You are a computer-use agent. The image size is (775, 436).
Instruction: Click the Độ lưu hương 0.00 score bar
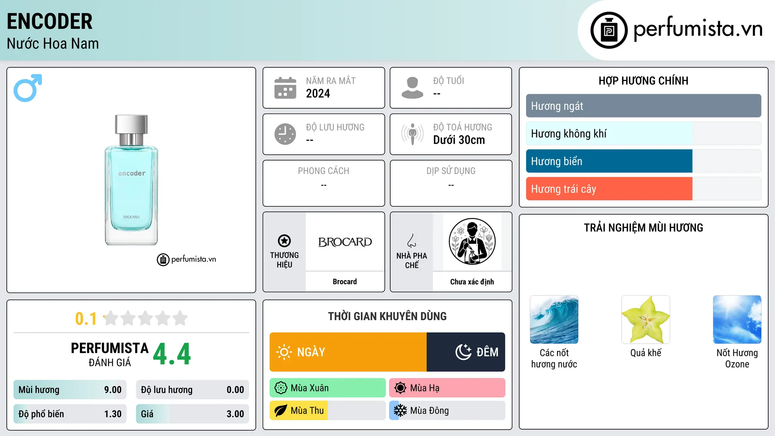(192, 390)
